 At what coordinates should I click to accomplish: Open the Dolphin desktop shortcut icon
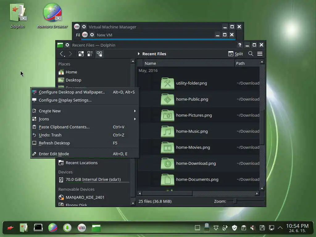coord(18,12)
